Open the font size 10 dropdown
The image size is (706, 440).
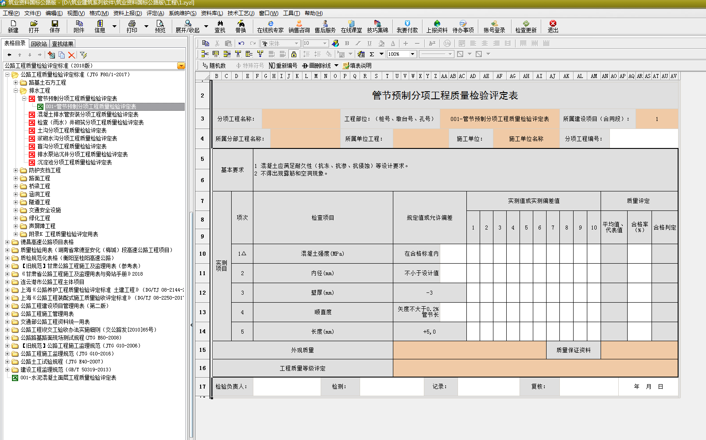pos(325,43)
